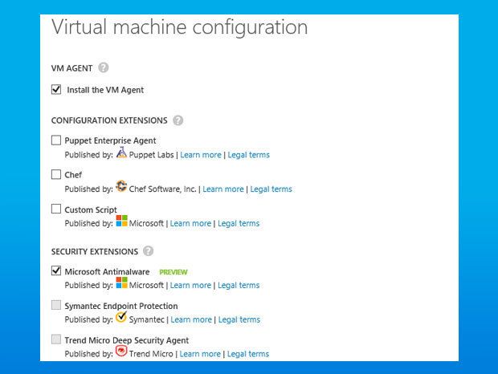Click the Virtual machine configuration heading
The height and width of the screenshot is (374, 498).
click(180, 27)
